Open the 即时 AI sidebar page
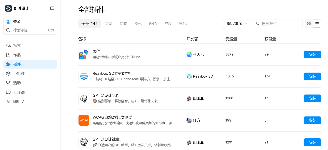 30,102
